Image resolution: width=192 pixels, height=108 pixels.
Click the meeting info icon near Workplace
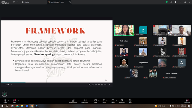pos(14,2)
